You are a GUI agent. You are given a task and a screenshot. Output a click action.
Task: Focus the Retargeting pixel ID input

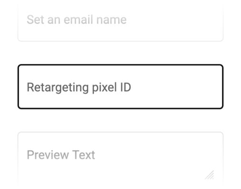[x=121, y=86]
